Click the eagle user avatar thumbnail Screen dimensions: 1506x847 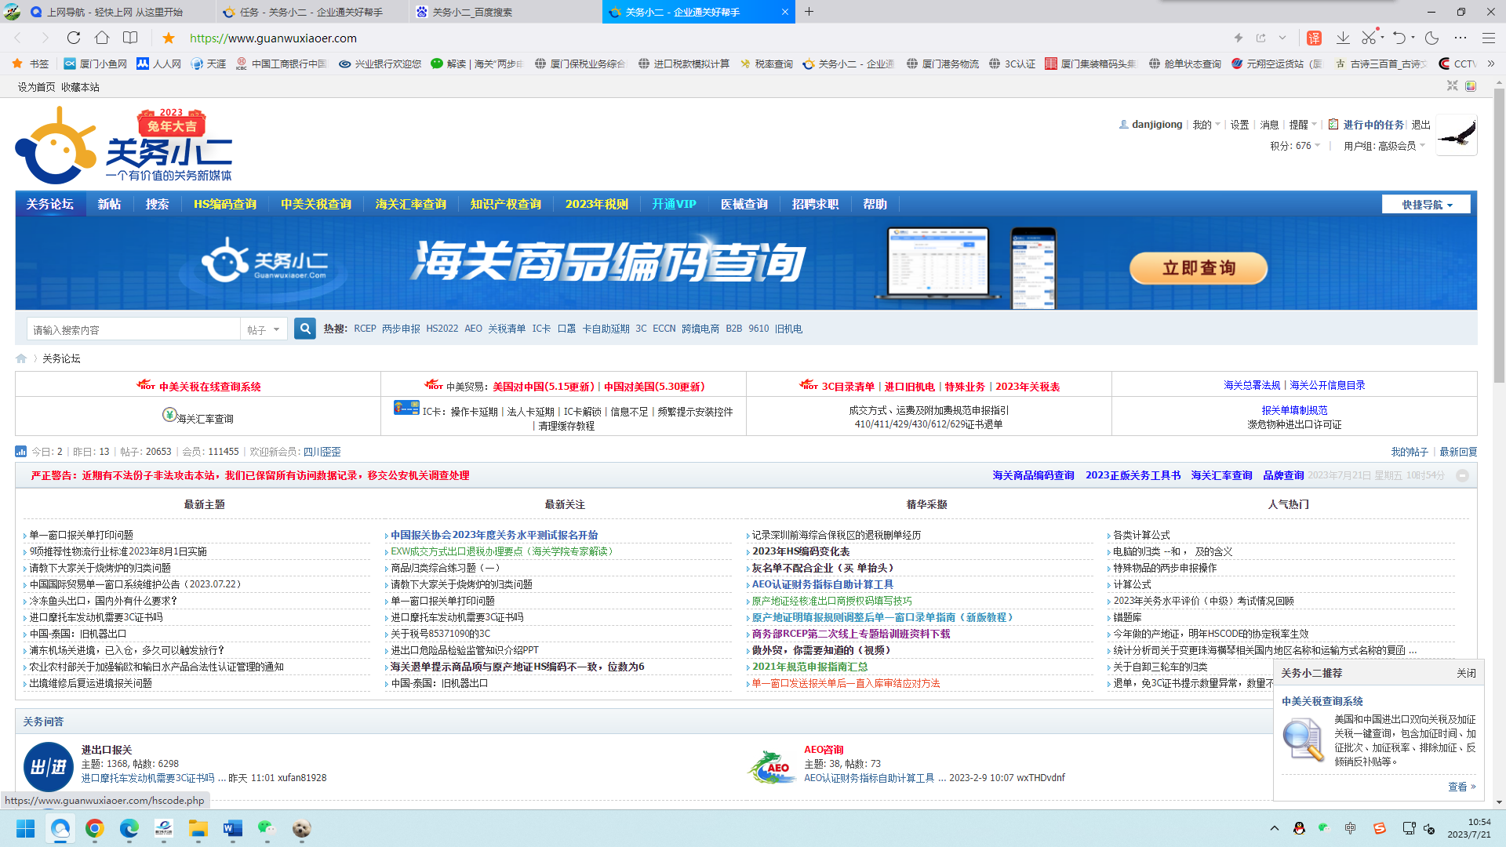coord(1457,135)
